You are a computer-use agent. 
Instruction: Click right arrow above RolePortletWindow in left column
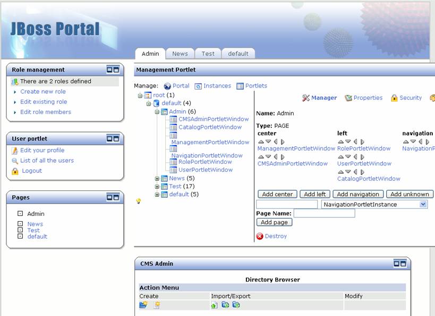tap(362, 142)
